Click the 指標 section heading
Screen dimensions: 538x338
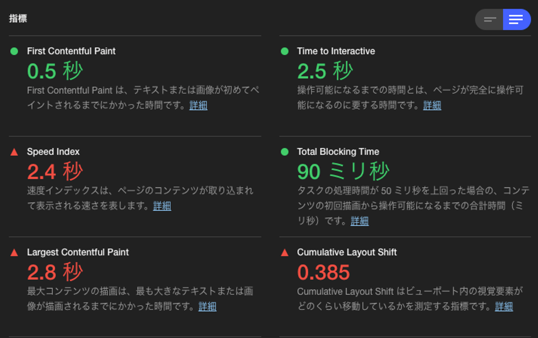coord(18,18)
